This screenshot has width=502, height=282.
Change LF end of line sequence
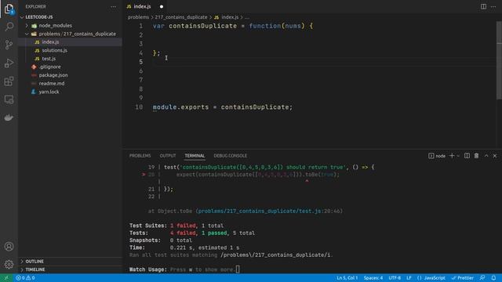(409, 278)
